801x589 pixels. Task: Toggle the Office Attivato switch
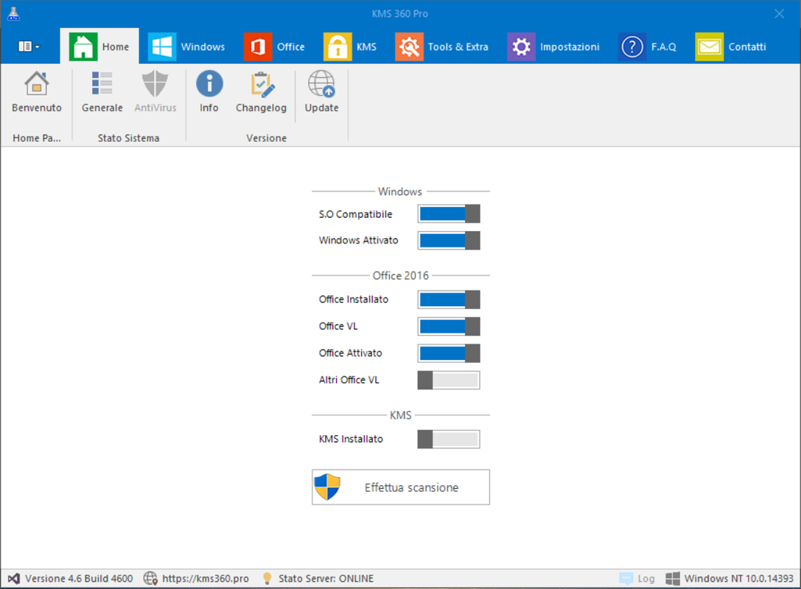tap(449, 353)
